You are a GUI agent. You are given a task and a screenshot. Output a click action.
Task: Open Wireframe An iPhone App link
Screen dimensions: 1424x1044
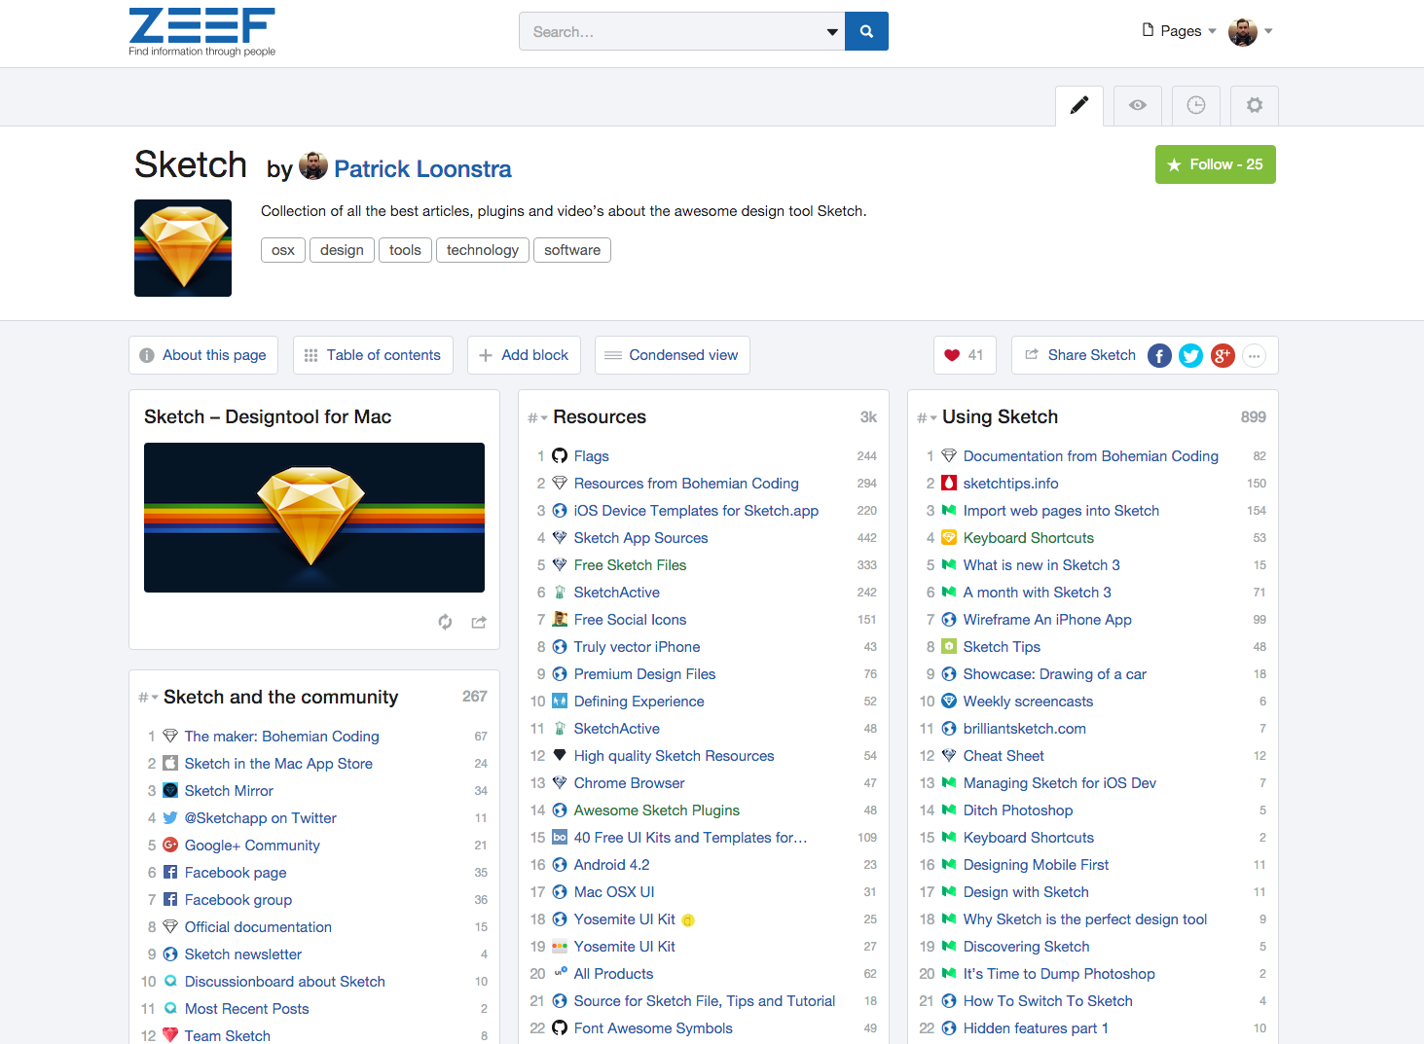pos(1047,620)
